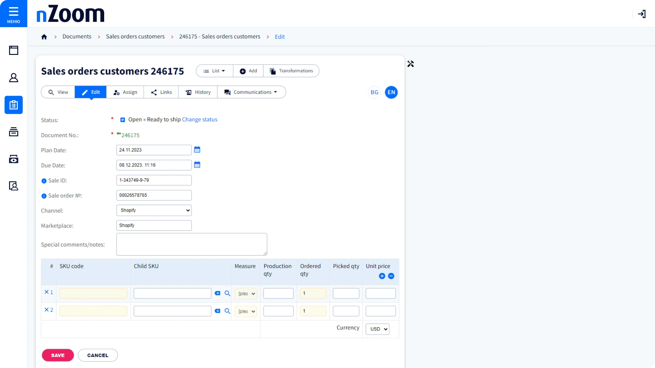This screenshot has height=368, width=655.
Task: Click the home icon in the breadcrumb
Action: 44,36
